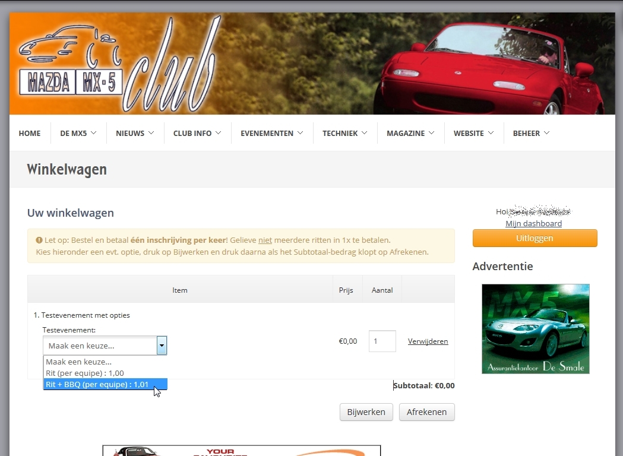Expand the WEBSITE dropdown menu
The height and width of the screenshot is (456, 623).
(x=473, y=133)
